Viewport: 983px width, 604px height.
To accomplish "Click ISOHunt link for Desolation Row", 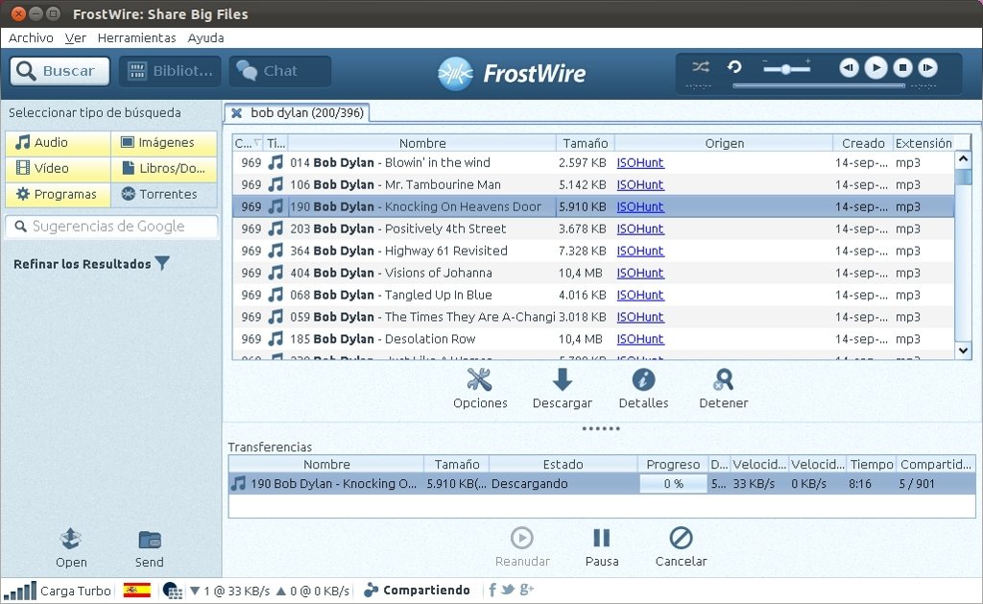I will coord(640,339).
